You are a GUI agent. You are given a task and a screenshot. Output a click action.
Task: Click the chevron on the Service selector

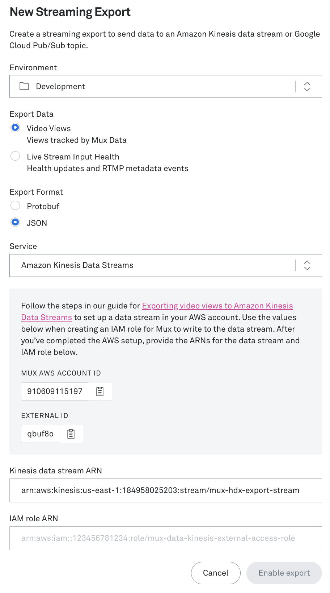(306, 265)
